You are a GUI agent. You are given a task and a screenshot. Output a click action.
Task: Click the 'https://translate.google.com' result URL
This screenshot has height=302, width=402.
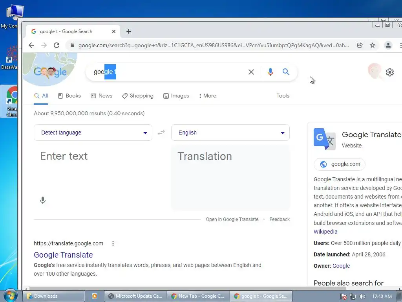[68, 243]
